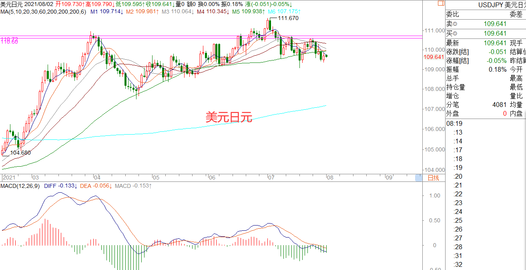The image size is (526, 270).
Task: Select the 09 month marker on time axis
Action: (388, 177)
